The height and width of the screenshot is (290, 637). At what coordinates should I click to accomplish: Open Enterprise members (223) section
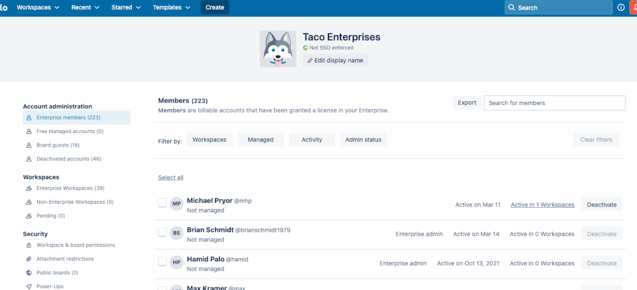point(77,118)
